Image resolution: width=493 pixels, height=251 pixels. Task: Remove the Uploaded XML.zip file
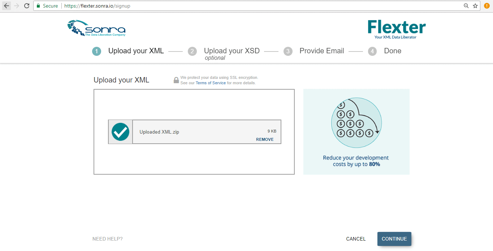click(x=265, y=139)
